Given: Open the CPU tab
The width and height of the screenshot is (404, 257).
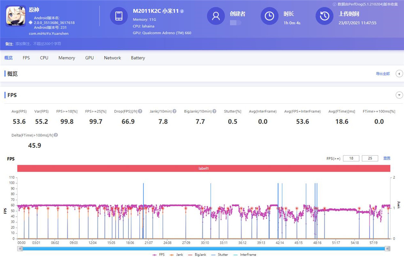Looking at the screenshot, I should coord(44,58).
